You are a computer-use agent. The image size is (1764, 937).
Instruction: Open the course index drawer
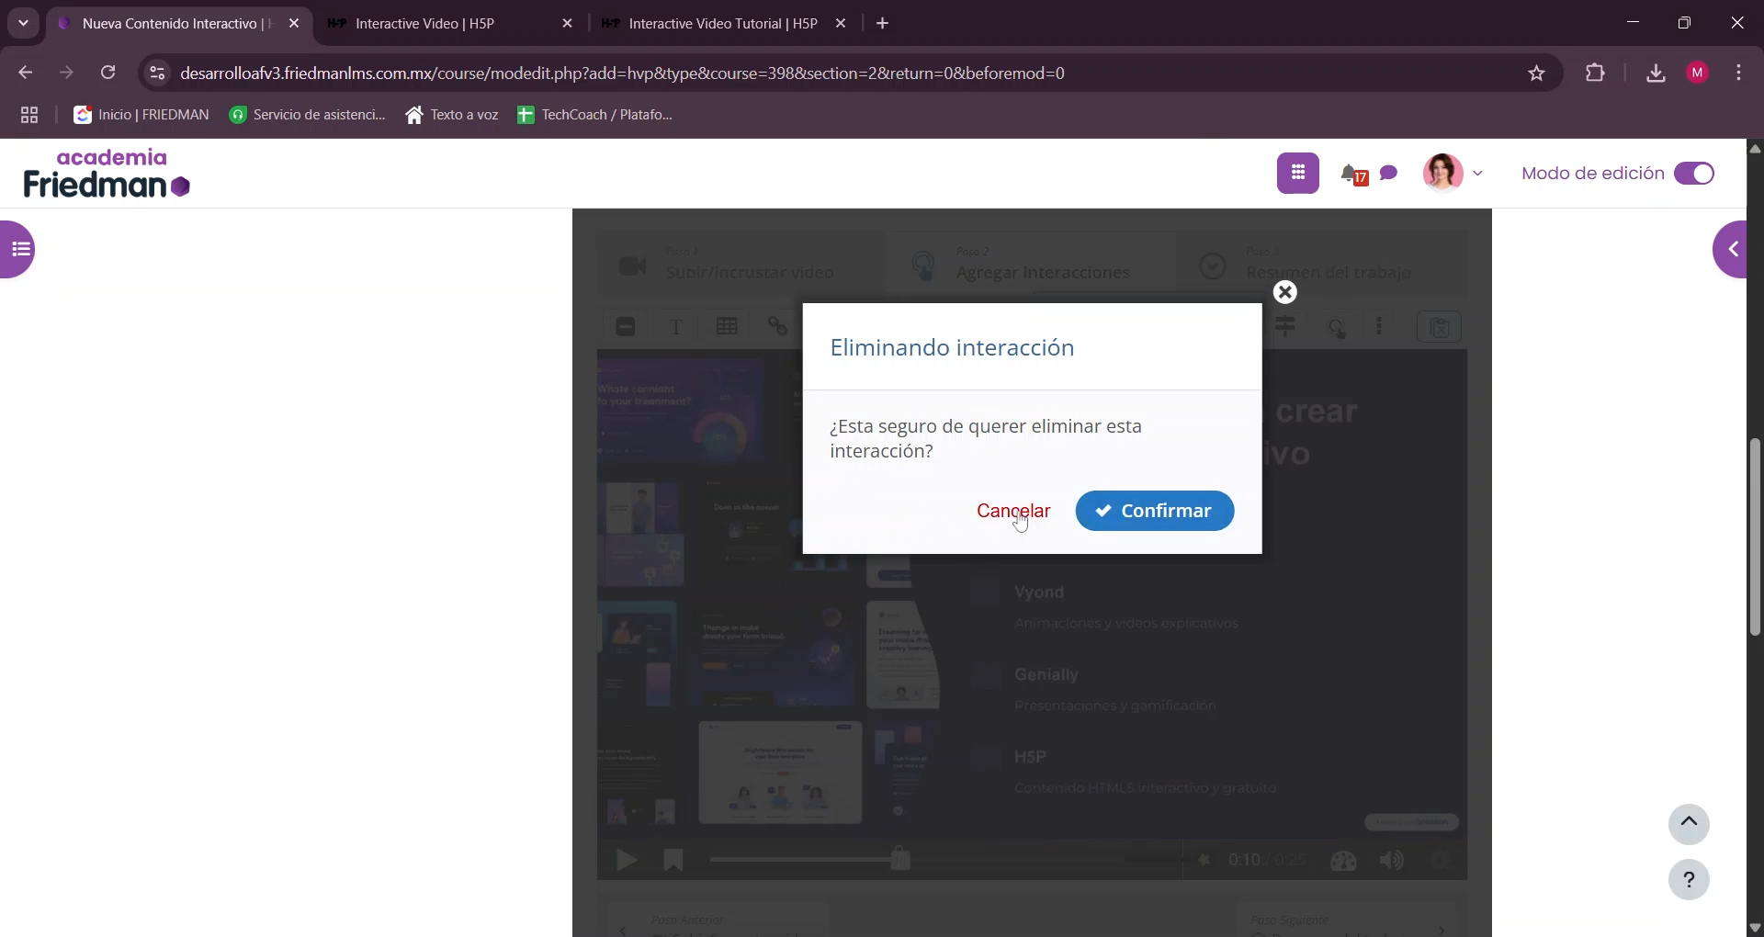click(x=17, y=249)
